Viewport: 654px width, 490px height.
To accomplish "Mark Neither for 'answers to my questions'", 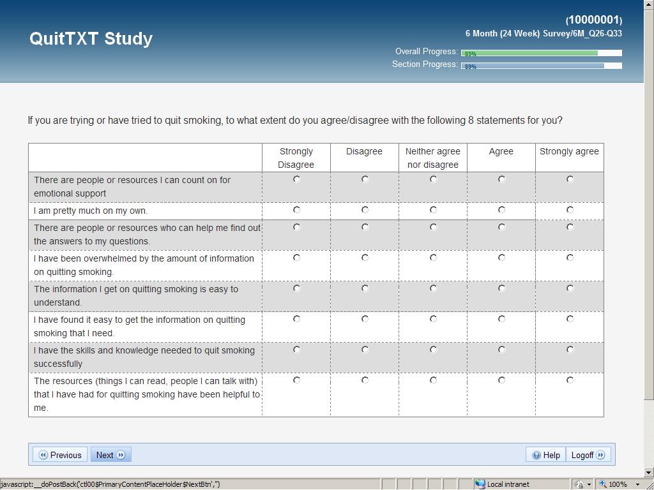I will click(434, 227).
